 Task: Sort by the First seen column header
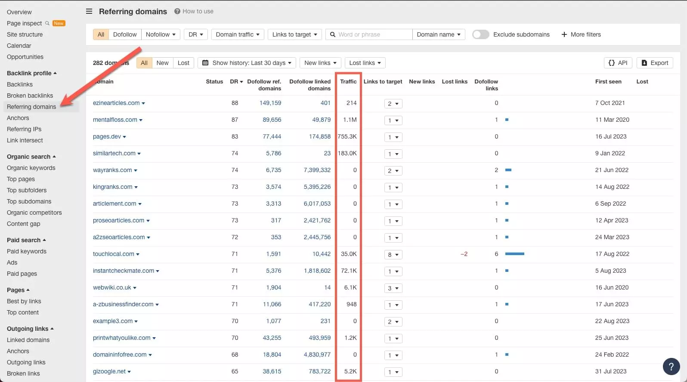coord(608,81)
